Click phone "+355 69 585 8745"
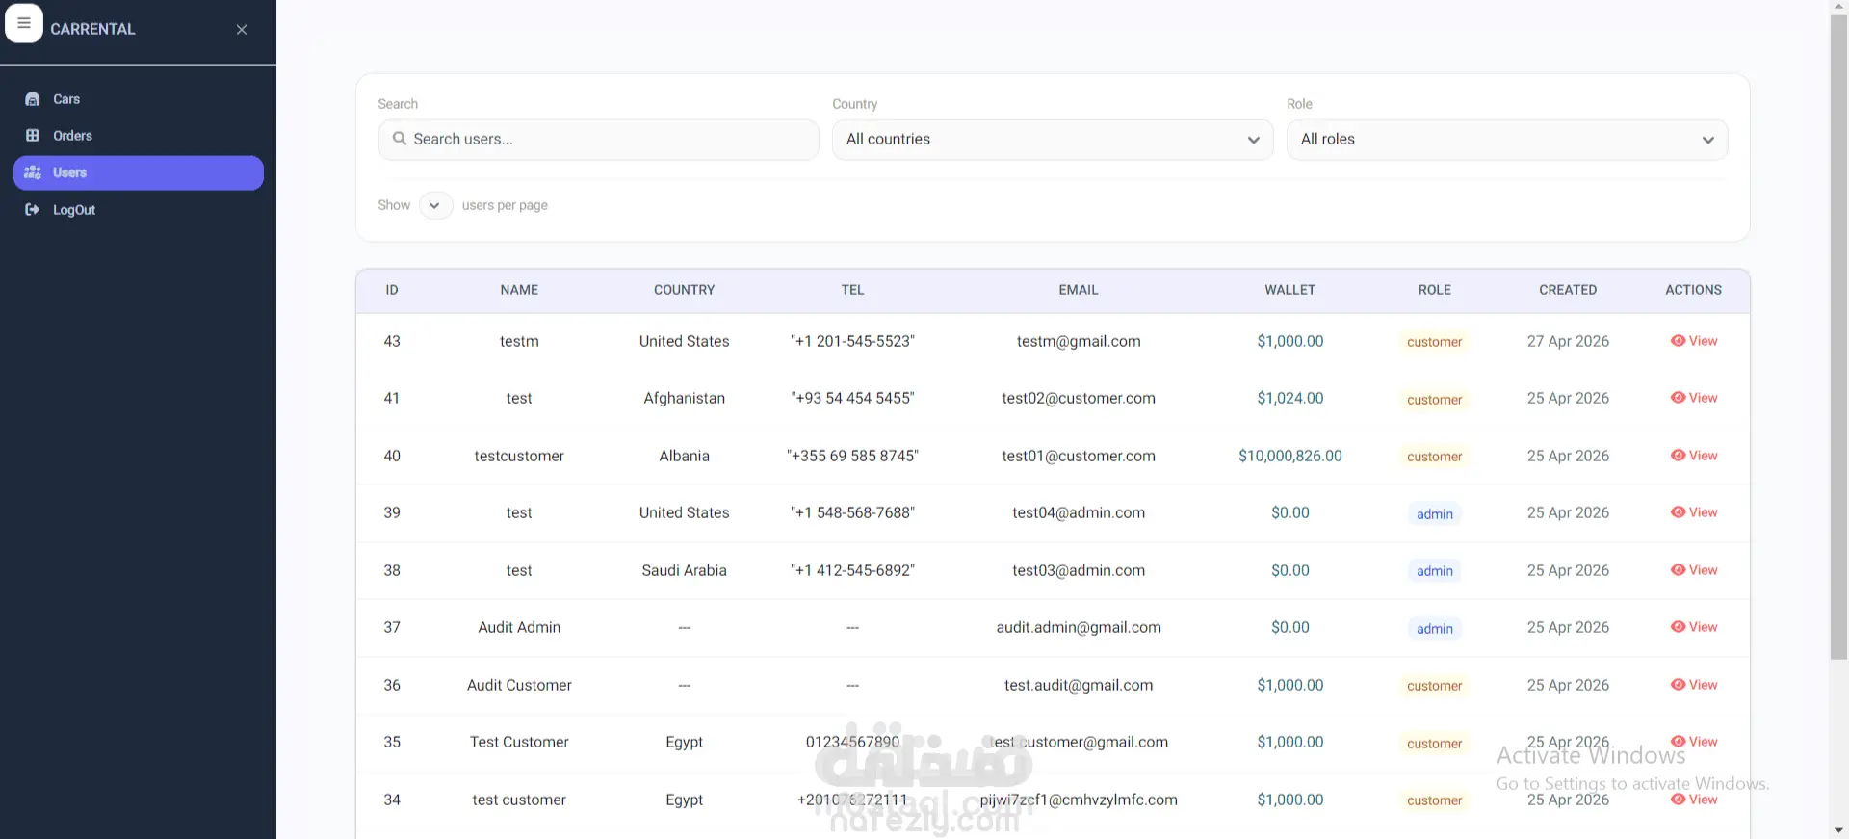 [852, 456]
